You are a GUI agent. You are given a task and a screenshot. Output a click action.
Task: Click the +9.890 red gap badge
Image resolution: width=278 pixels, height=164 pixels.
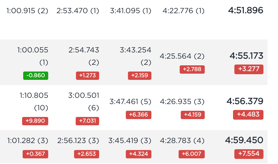(35, 121)
